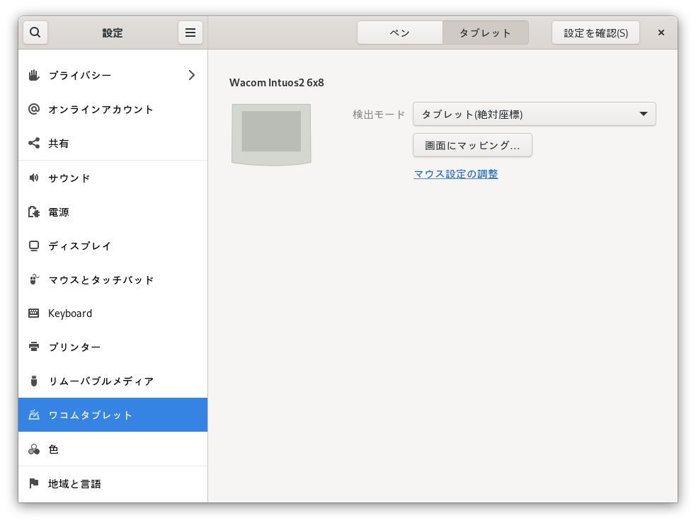Open the 検出モード tablet mode dropdown

(535, 114)
